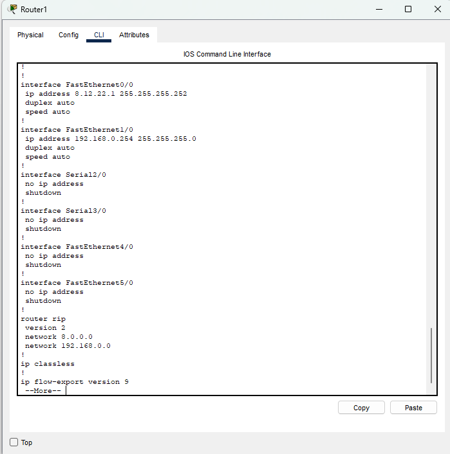Click the line 'interface Serial3/0'

63,211
